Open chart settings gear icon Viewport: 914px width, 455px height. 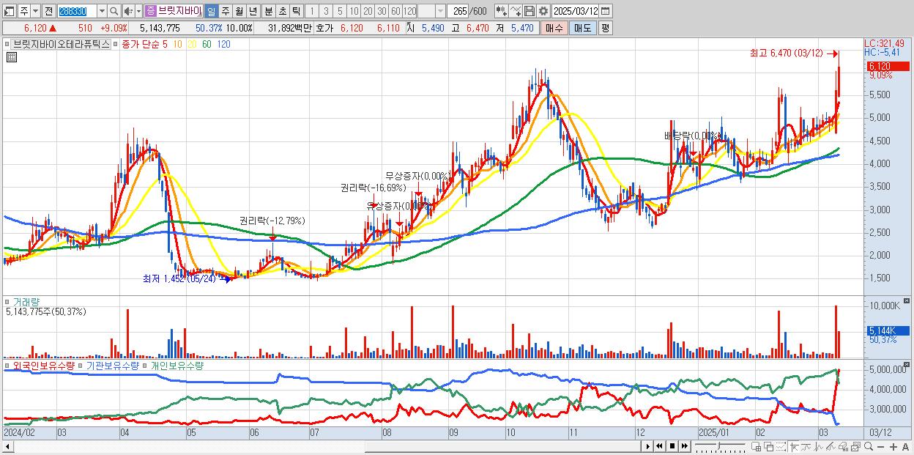(543, 12)
